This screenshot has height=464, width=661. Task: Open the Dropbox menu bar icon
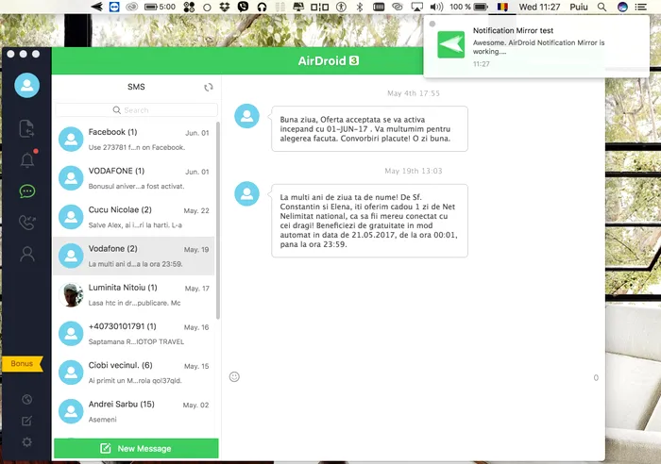tap(225, 7)
